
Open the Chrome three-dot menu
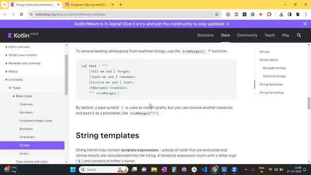click(306, 14)
